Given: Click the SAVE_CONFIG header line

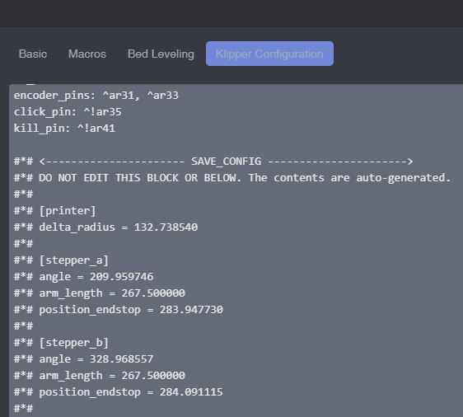Looking at the screenshot, I should (x=213, y=162).
